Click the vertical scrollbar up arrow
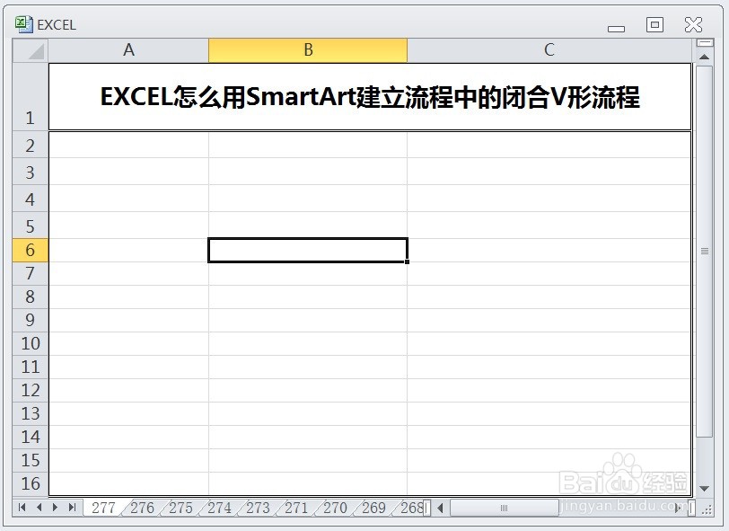Viewport: 729px width, 531px height. click(705, 57)
